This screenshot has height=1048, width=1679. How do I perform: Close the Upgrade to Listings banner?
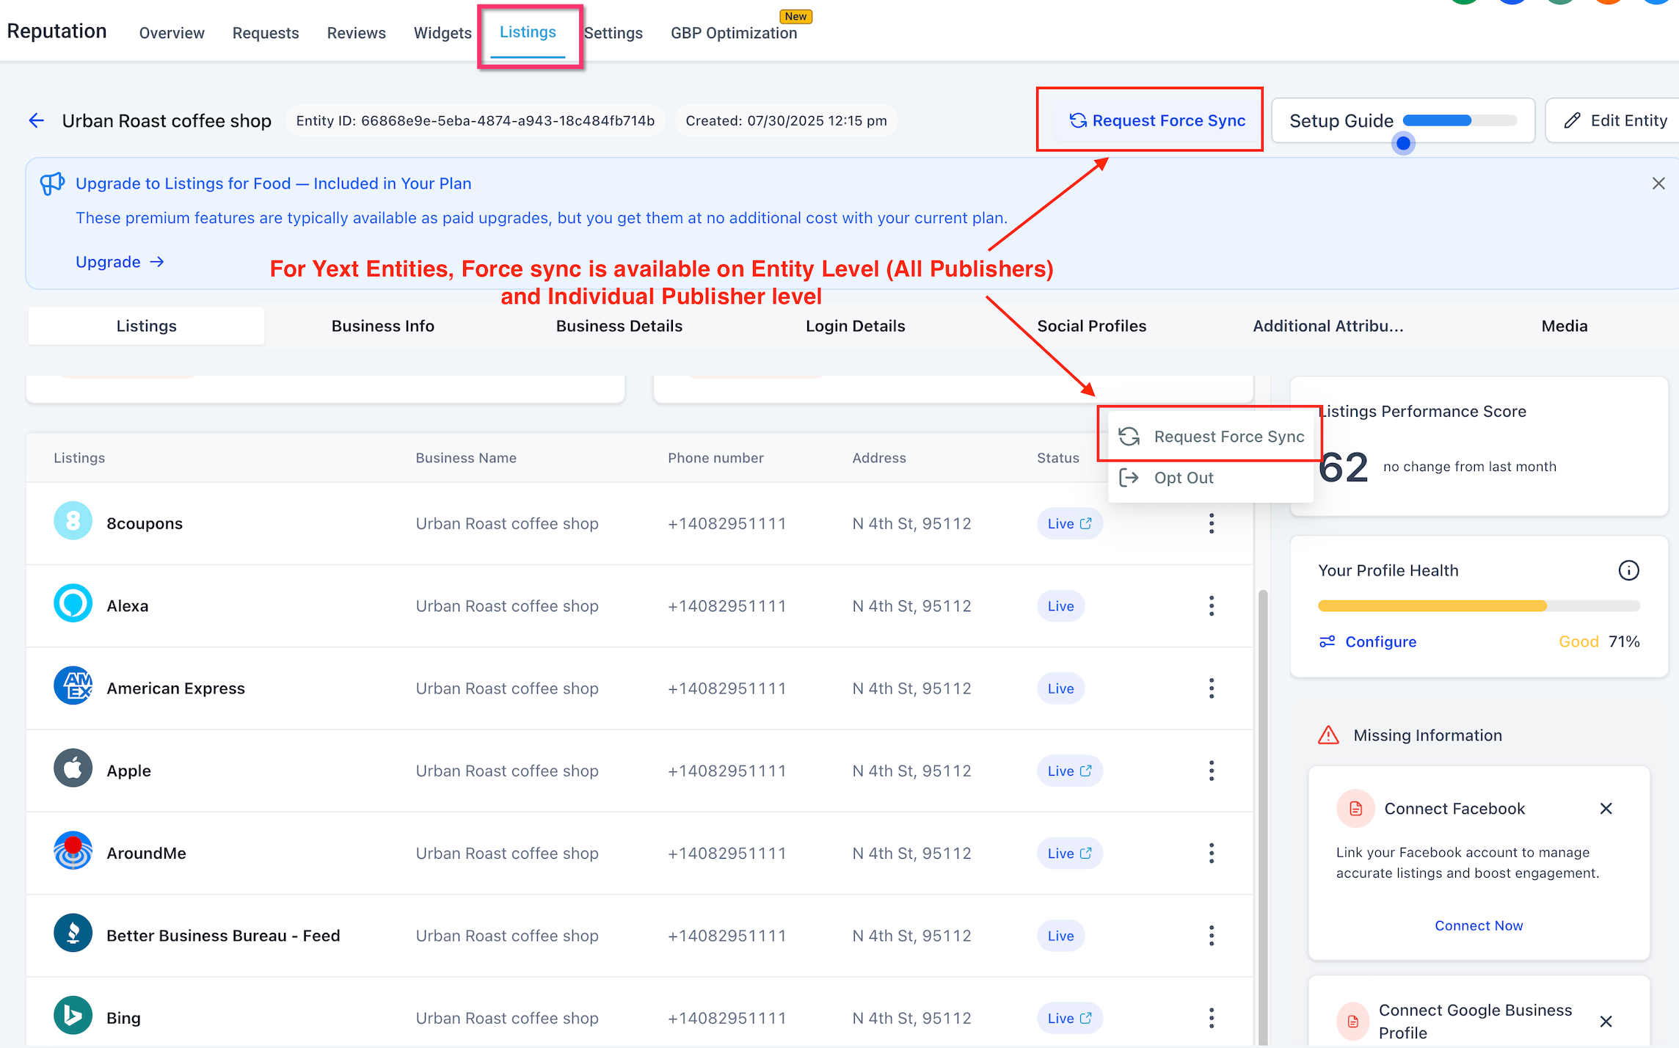click(1658, 183)
